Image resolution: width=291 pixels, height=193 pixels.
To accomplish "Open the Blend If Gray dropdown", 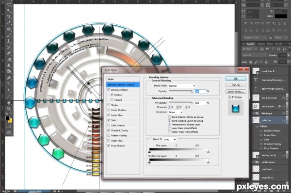I will coord(170,139).
